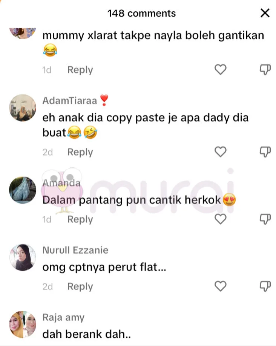Open the Nurull Ezzanie username link
Image resolution: width=276 pixels, height=346 pixels.
[x=75, y=250]
